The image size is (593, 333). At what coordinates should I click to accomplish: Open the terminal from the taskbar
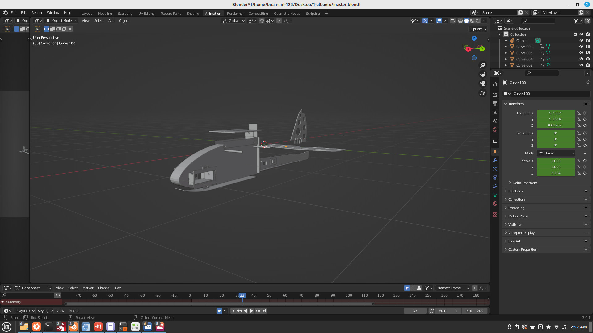49,327
